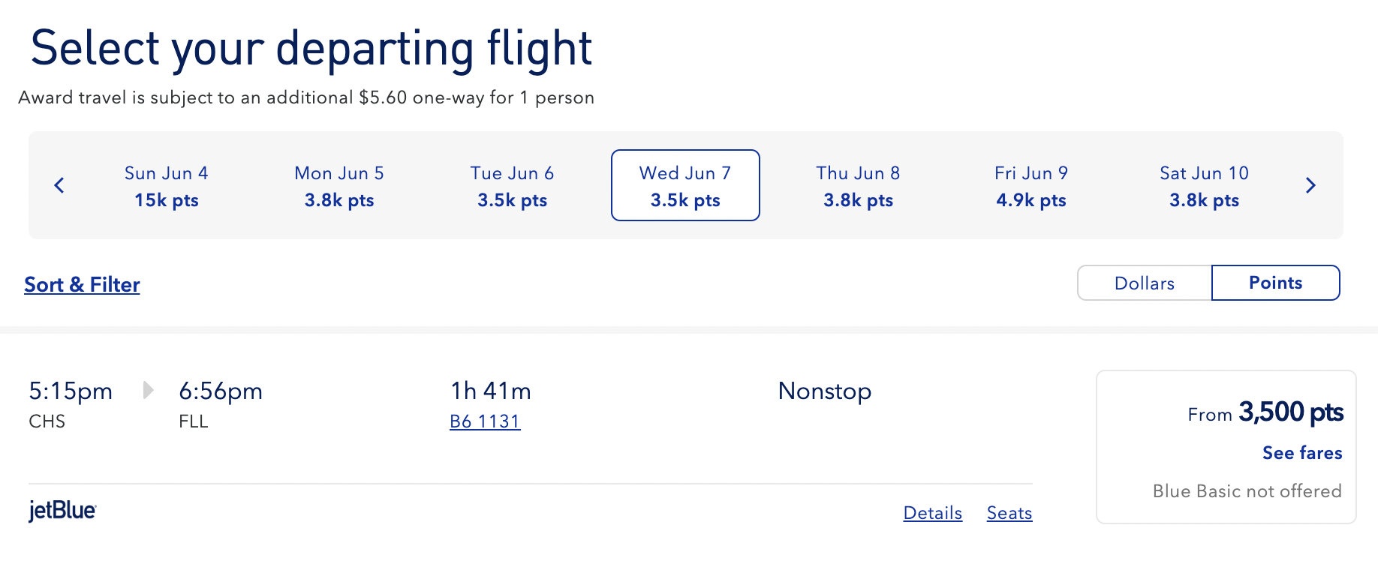Select Mon Jun 5 date tab

339,186
